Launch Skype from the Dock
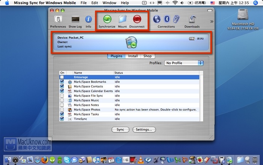Image resolution: width=263 pixels, height=165 pixels. pos(67,160)
